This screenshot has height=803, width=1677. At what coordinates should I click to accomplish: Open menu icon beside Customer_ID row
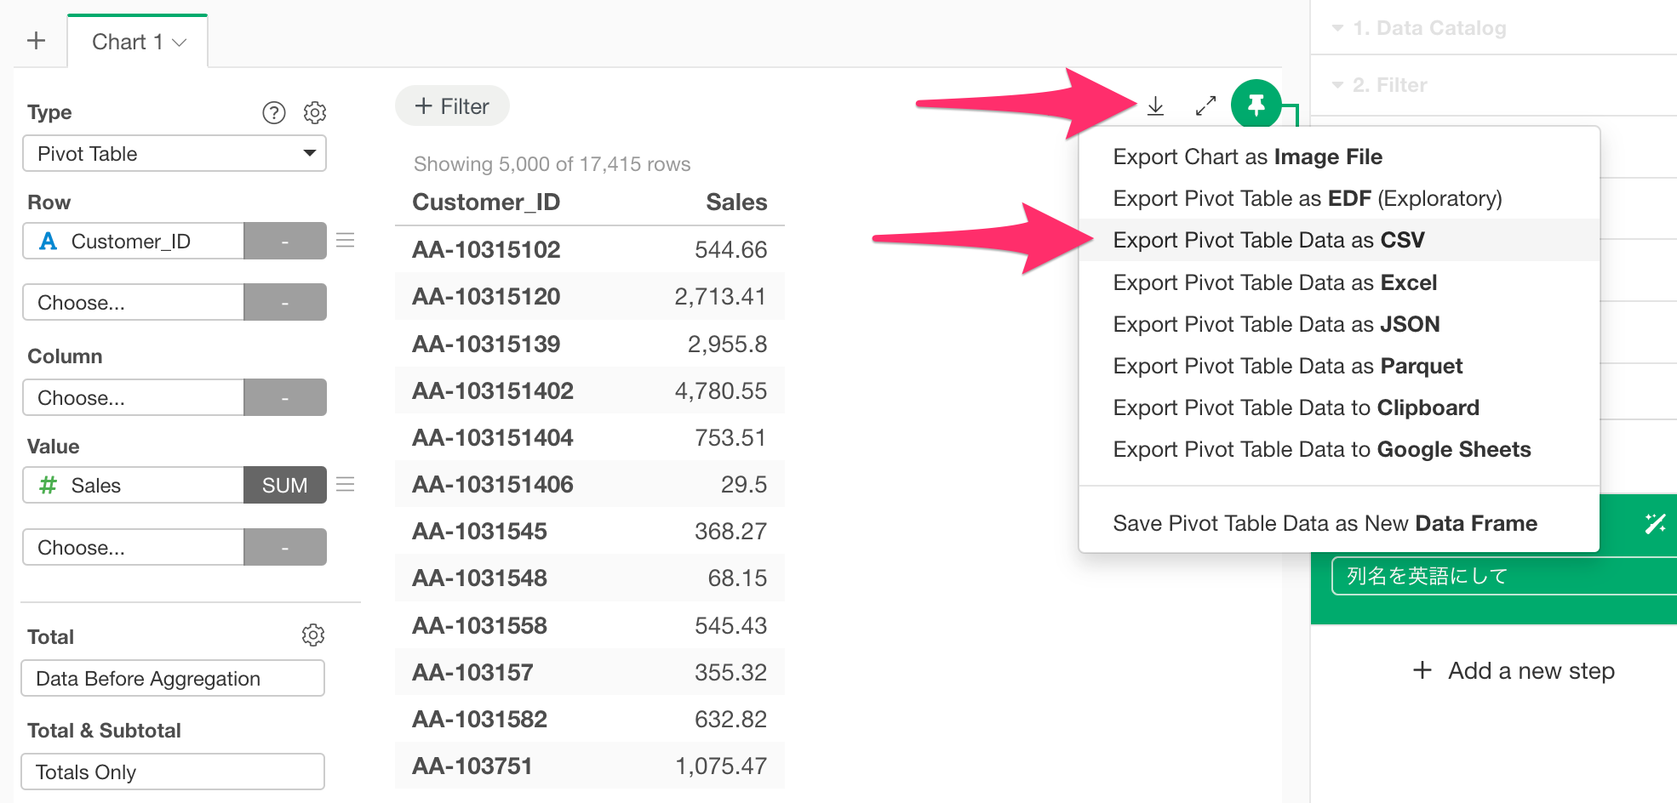coord(345,241)
